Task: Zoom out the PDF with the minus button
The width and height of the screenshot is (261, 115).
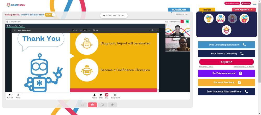Action: point(81,30)
